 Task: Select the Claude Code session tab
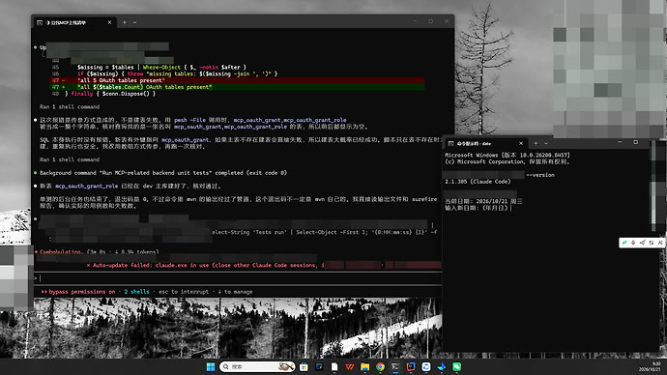coord(73,22)
